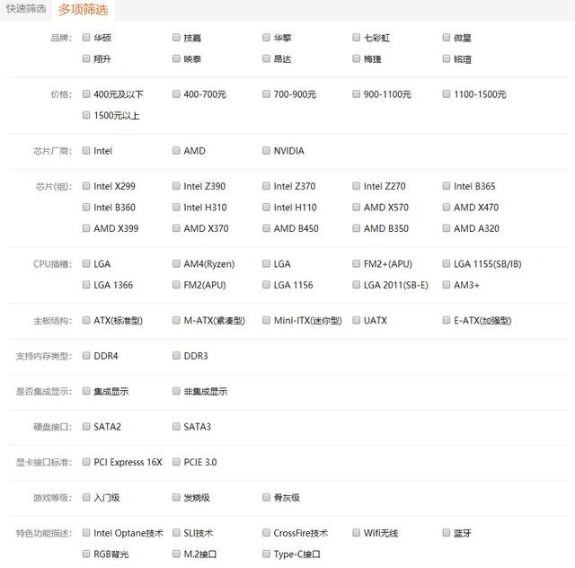This screenshot has width=575, height=568.
Task: Select the NVIDIA chip vendor option
Action: click(266, 150)
